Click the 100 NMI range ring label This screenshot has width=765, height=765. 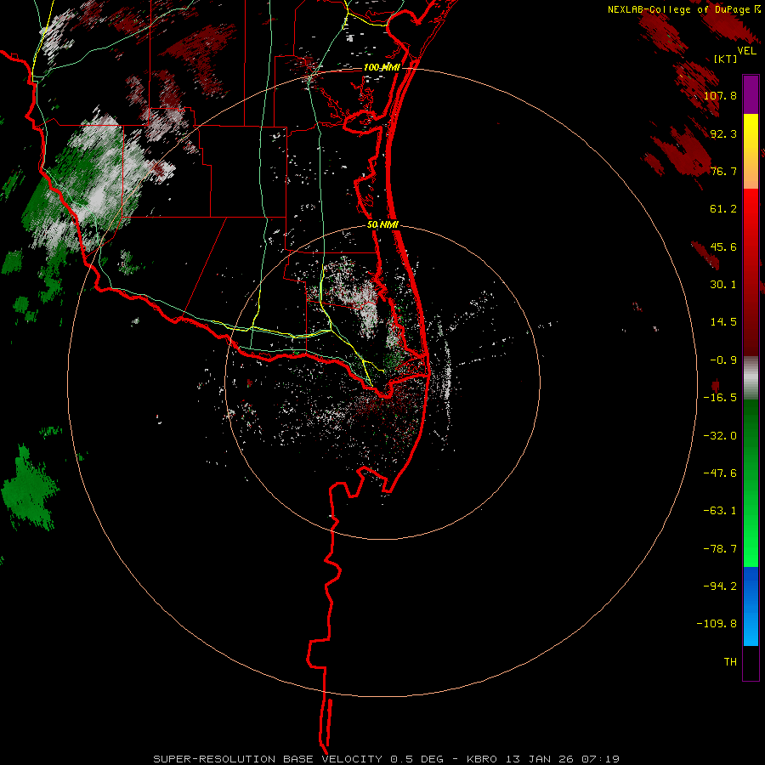pos(382,67)
